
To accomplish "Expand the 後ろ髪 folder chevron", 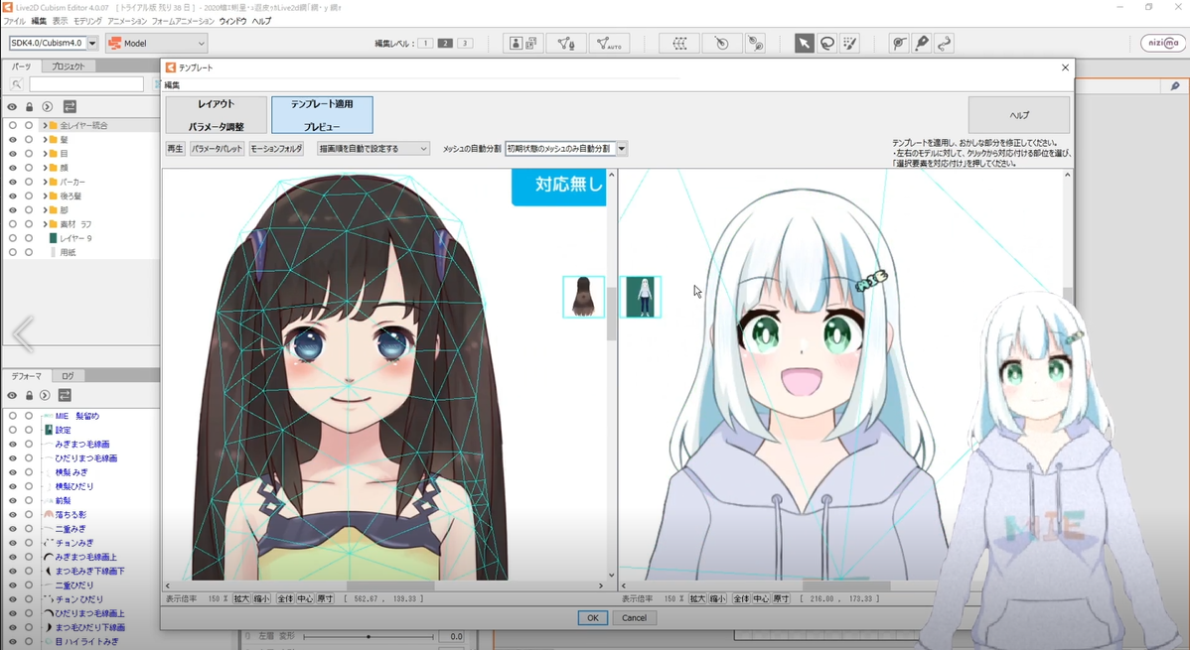I will coord(44,195).
